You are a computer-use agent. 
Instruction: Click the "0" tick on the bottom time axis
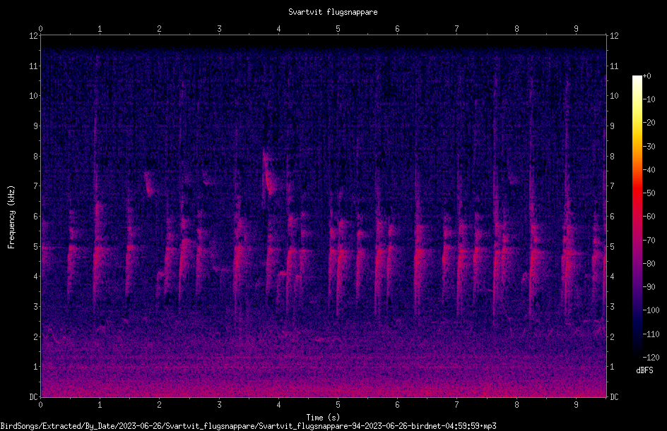[40, 405]
